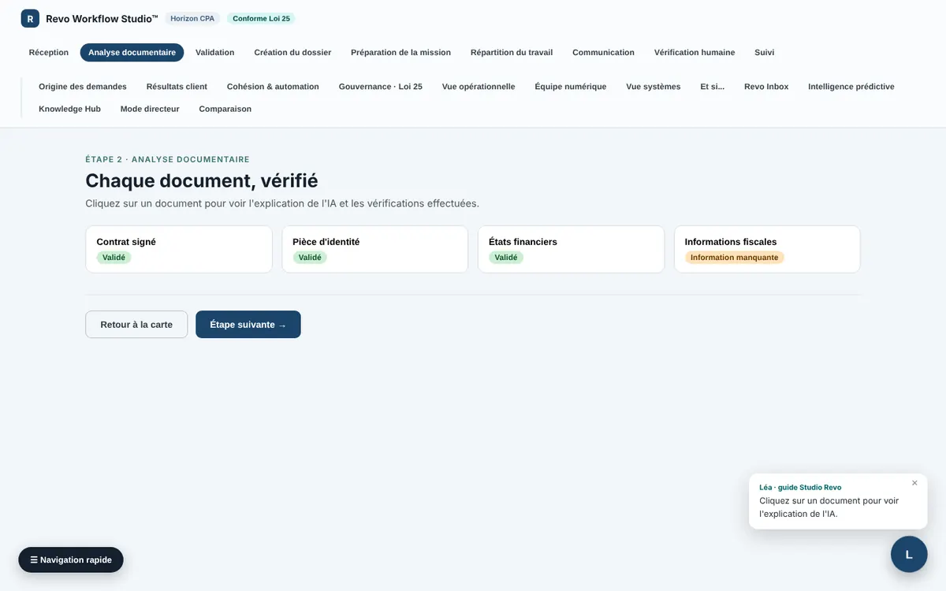
Task: Select Analyse documentaire step tab
Action: pyautogui.click(x=132, y=53)
